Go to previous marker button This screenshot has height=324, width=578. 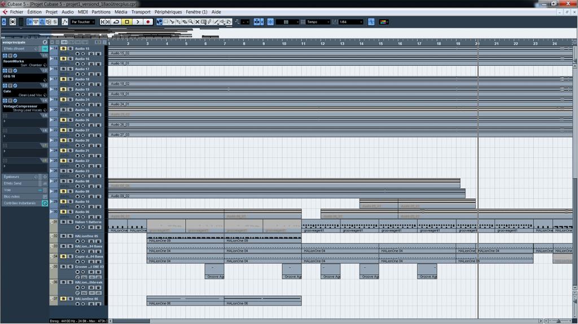[x=103, y=22]
